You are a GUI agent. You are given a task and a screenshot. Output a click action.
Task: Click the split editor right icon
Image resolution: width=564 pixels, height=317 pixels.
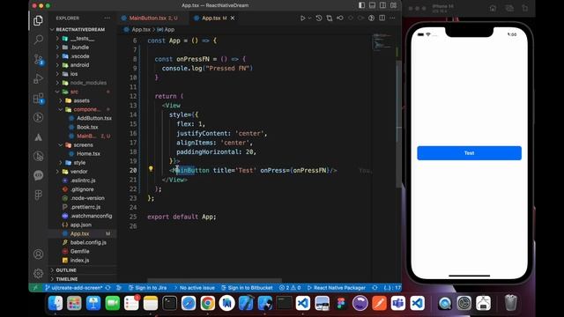[382, 18]
